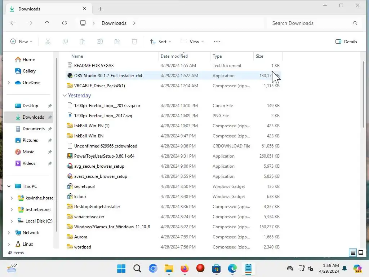Viewport: 369px width, 277px height.
Task: Toggle the Details pane
Action: pyautogui.click(x=346, y=42)
